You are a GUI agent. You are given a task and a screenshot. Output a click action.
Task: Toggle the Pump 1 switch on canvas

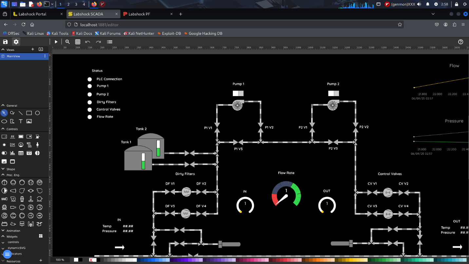pos(238,93)
